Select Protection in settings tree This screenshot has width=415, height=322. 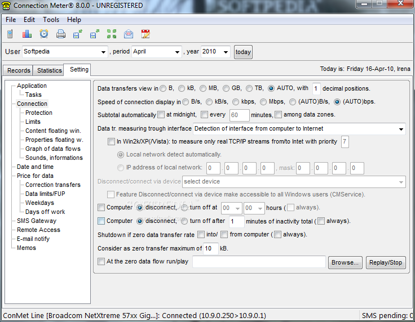click(x=39, y=113)
